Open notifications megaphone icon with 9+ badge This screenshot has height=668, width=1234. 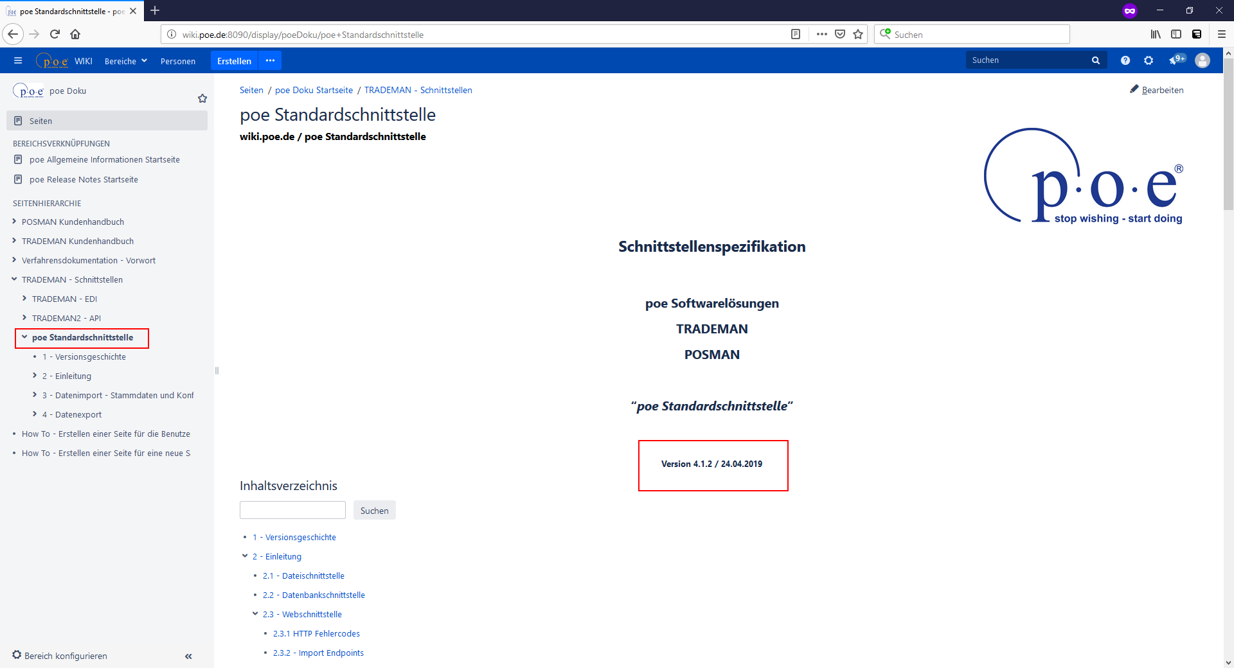coord(1176,60)
